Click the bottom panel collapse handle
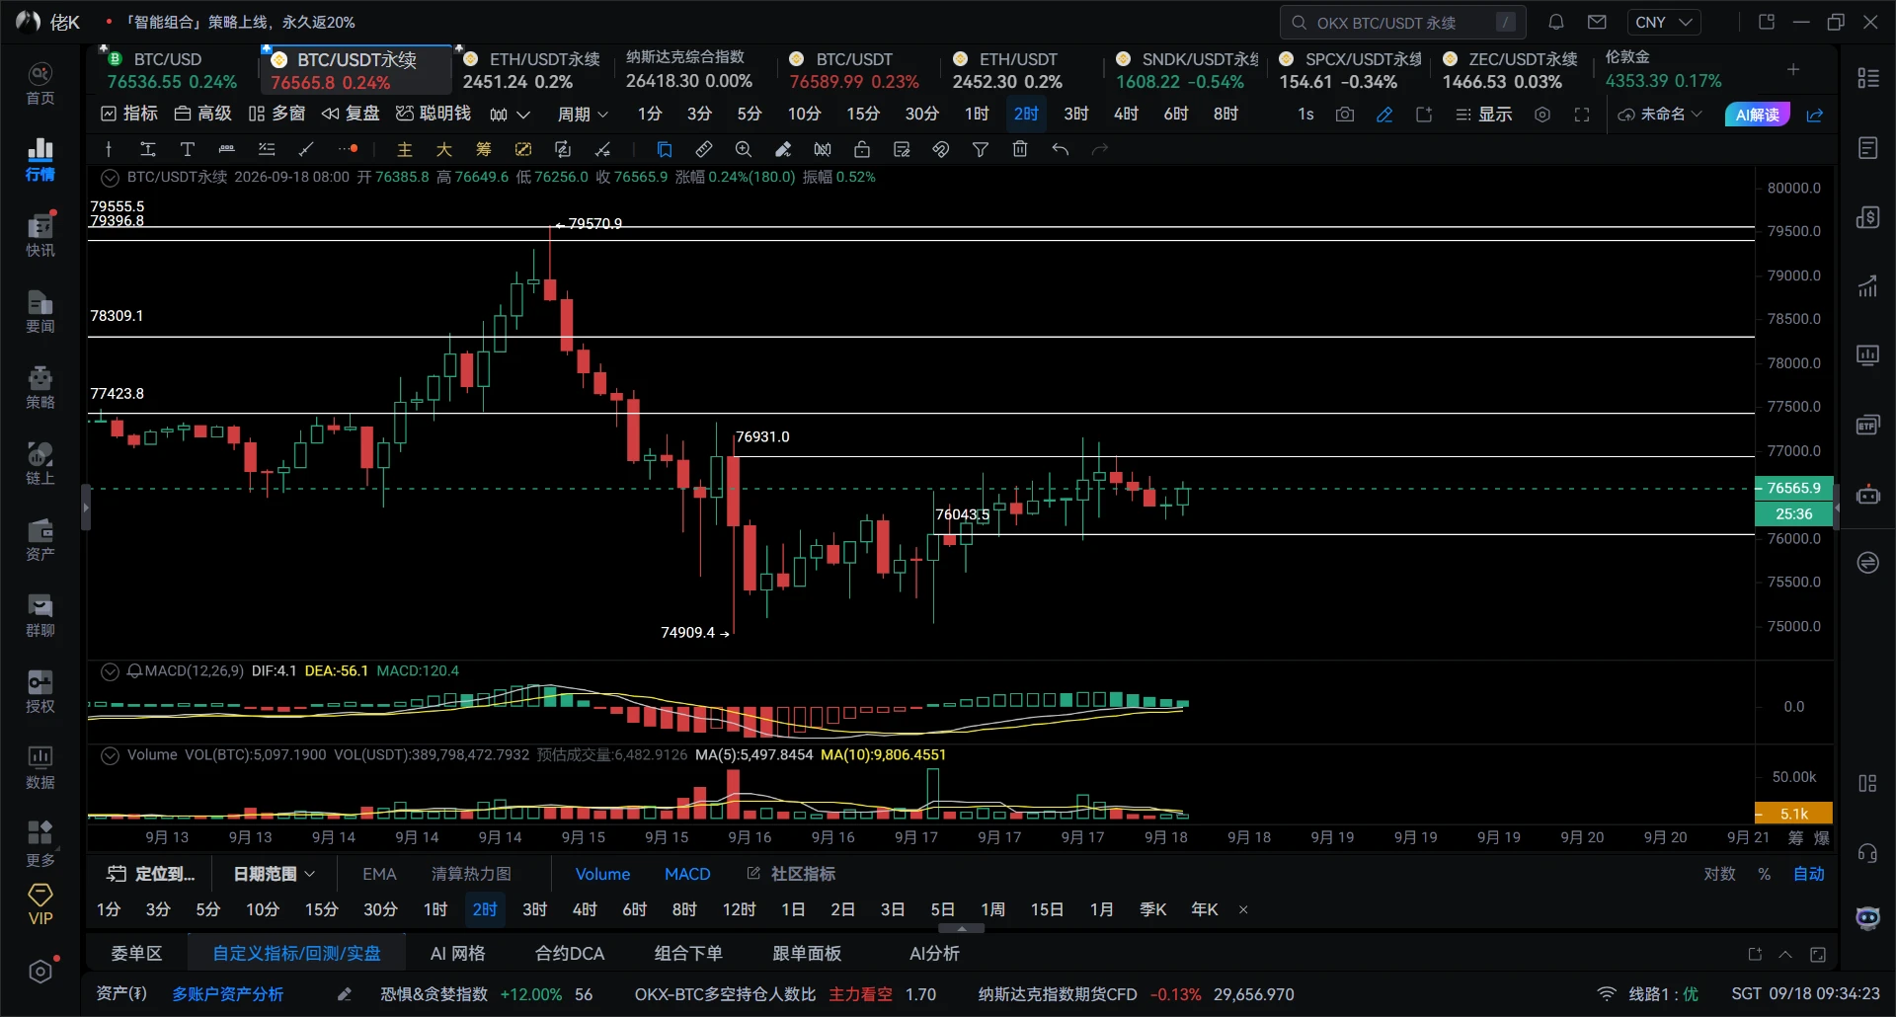Screen dimensions: 1896x1017 pos(961,928)
